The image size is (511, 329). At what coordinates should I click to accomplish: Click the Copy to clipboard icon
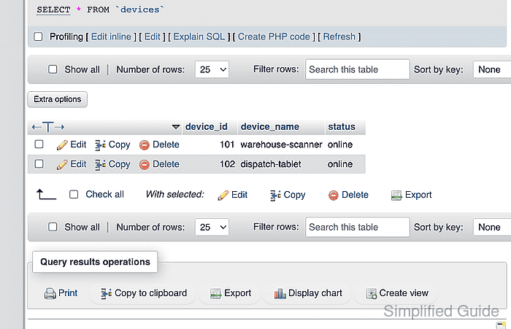click(x=107, y=293)
